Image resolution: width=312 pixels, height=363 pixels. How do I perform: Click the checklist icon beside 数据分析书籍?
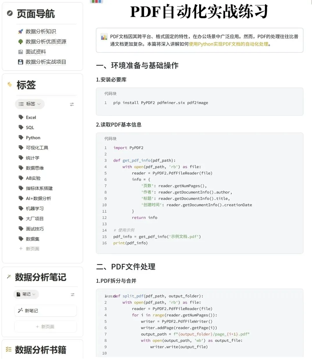click(x=9, y=349)
